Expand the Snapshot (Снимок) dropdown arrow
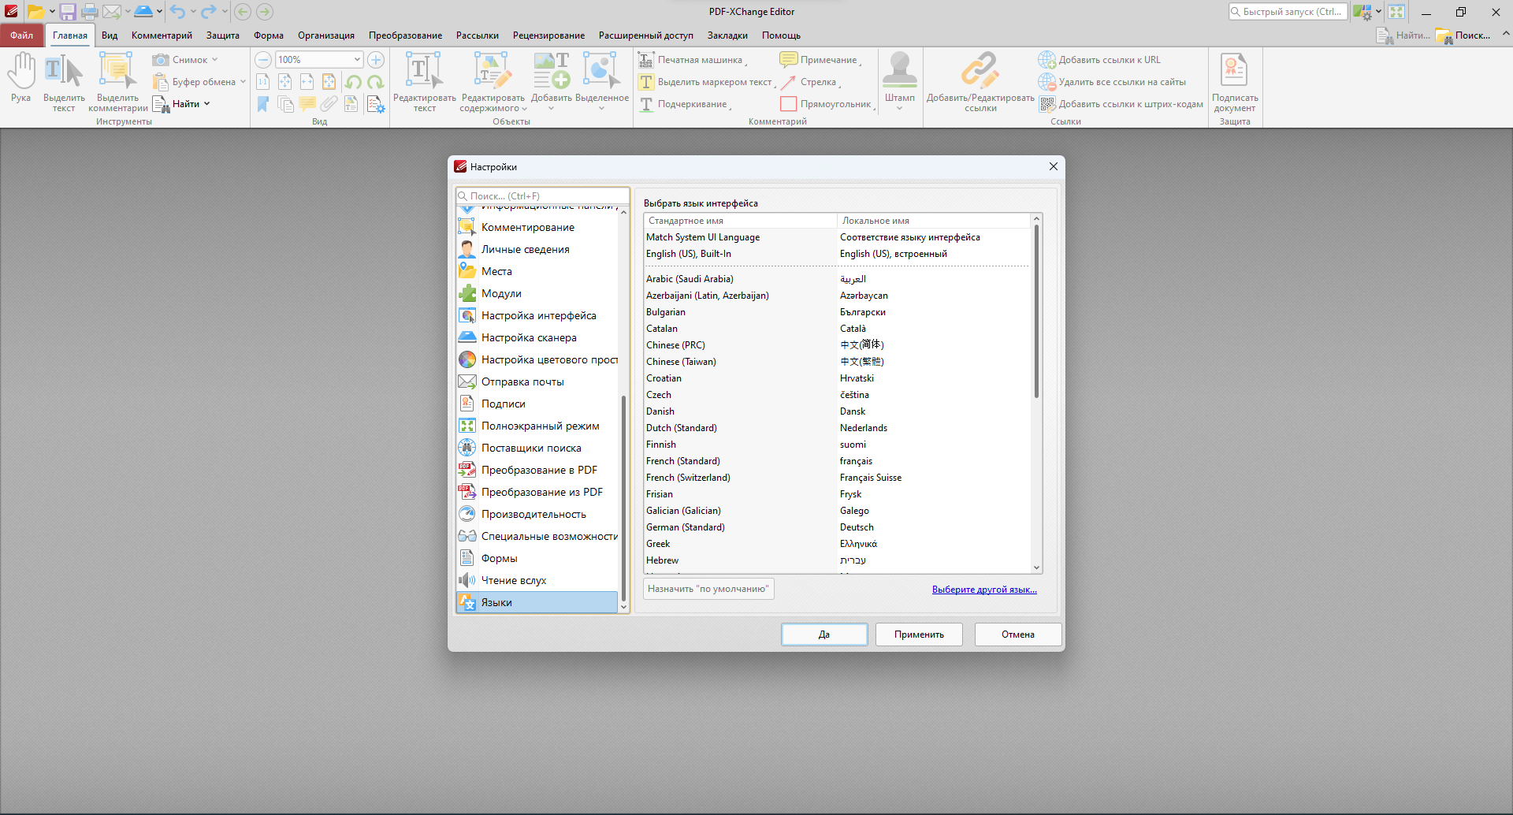 pyautogui.click(x=214, y=60)
